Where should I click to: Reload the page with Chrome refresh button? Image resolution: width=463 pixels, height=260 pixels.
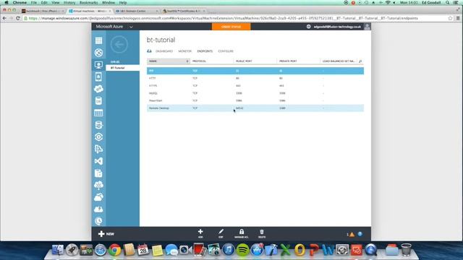pyautogui.click(x=18, y=18)
